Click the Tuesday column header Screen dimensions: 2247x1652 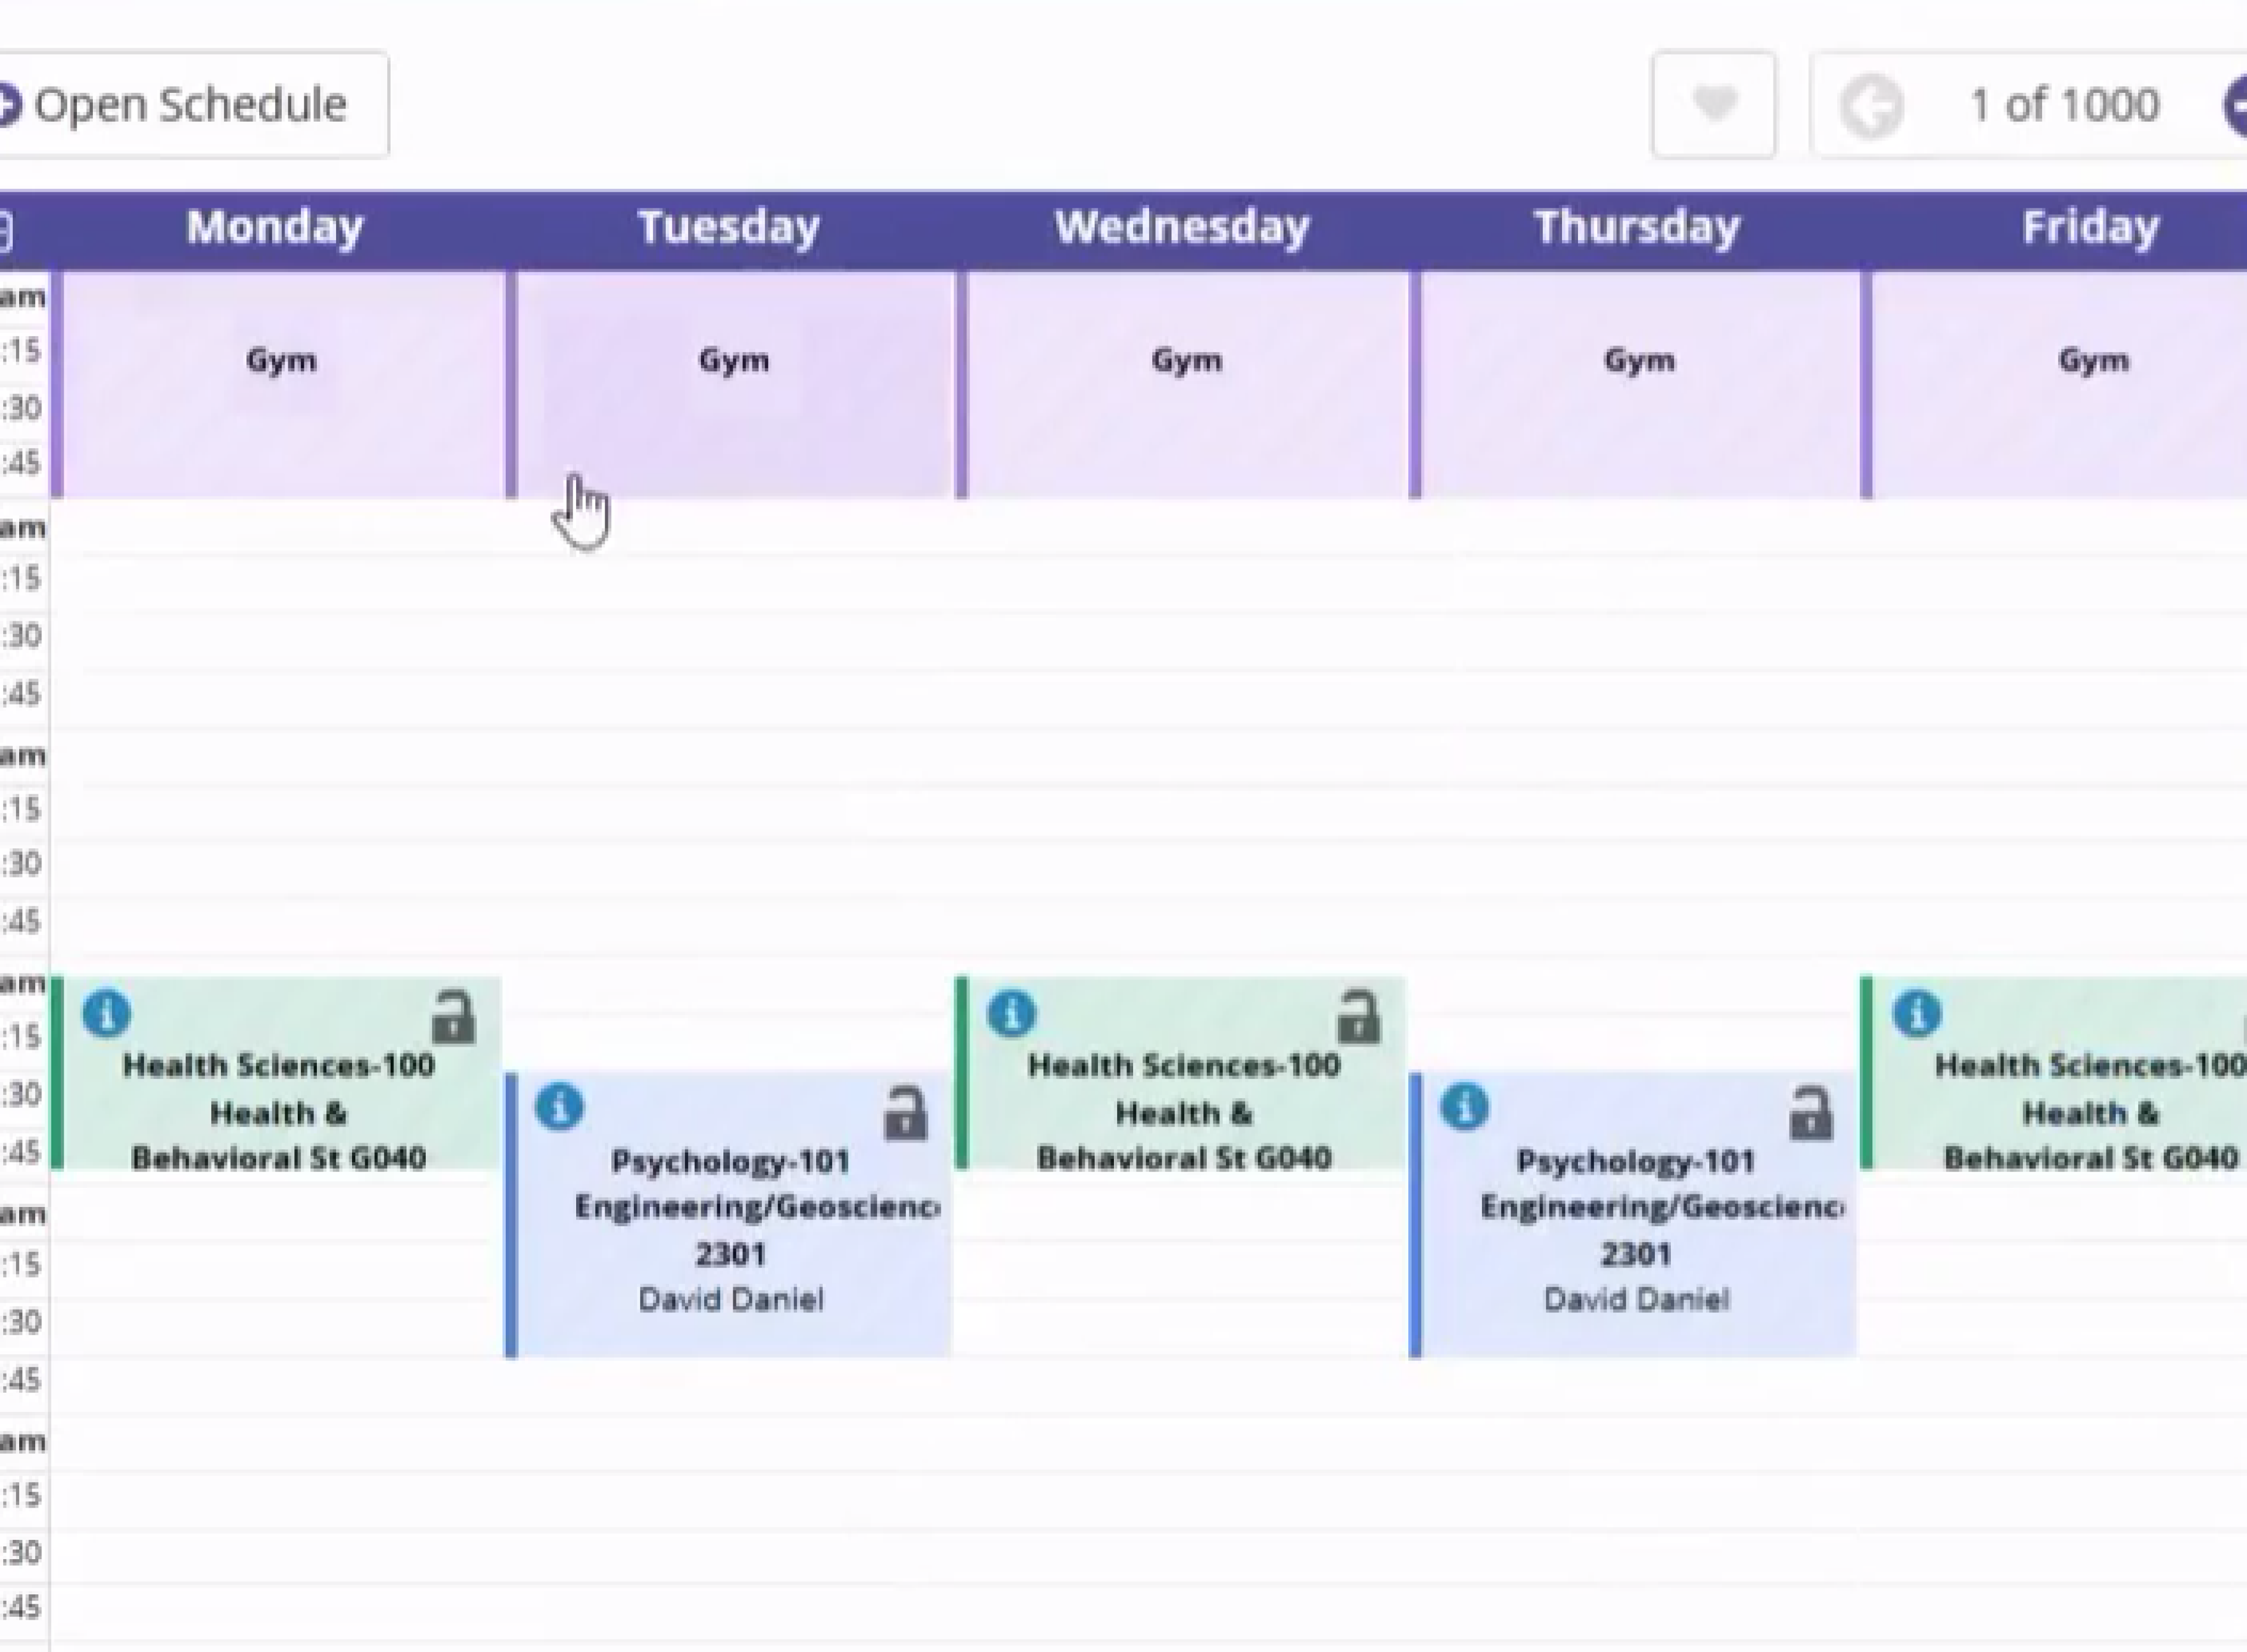(729, 227)
